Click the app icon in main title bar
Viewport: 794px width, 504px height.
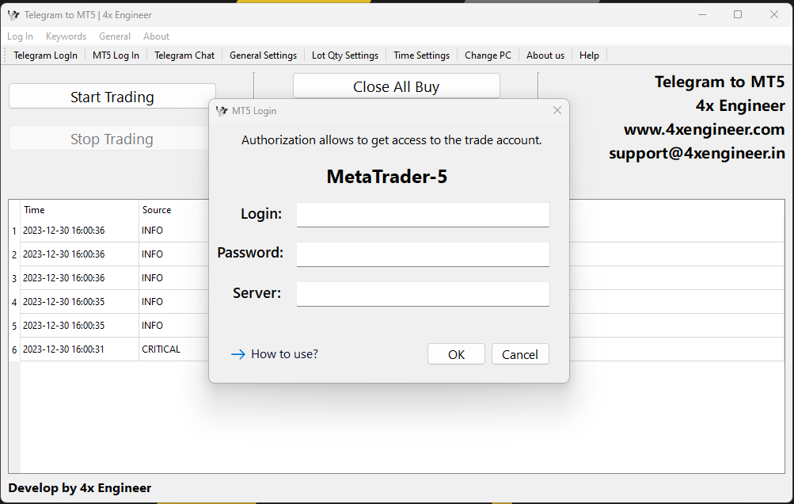tap(13, 15)
